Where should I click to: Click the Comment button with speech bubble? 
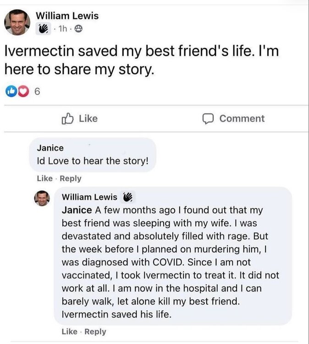[234, 118]
